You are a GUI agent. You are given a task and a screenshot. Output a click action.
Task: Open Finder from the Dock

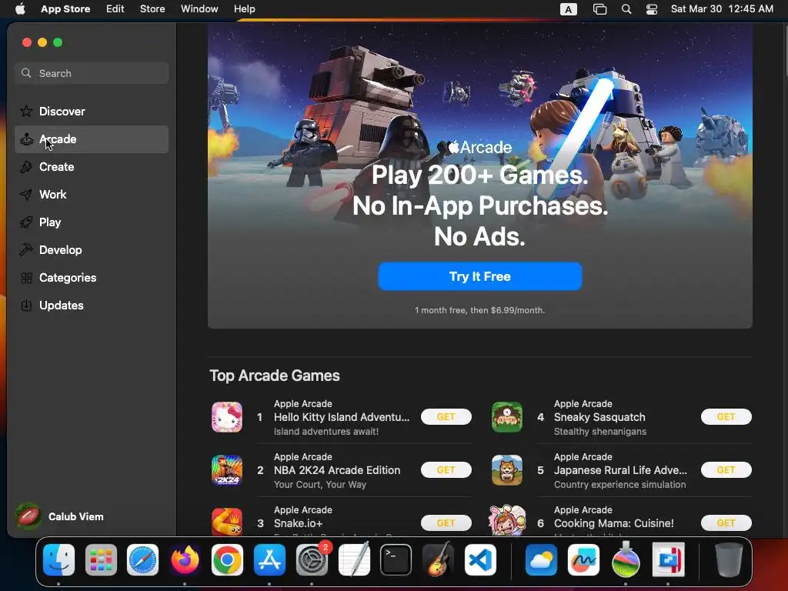tap(58, 560)
